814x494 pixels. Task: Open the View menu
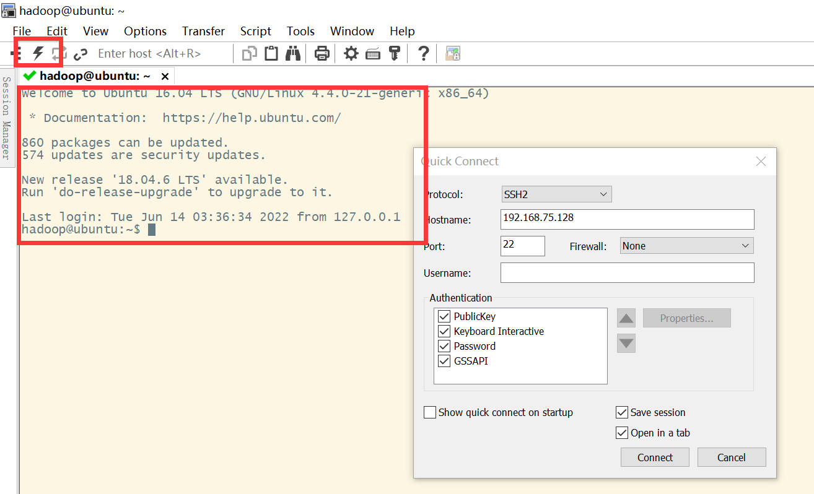[x=95, y=31]
